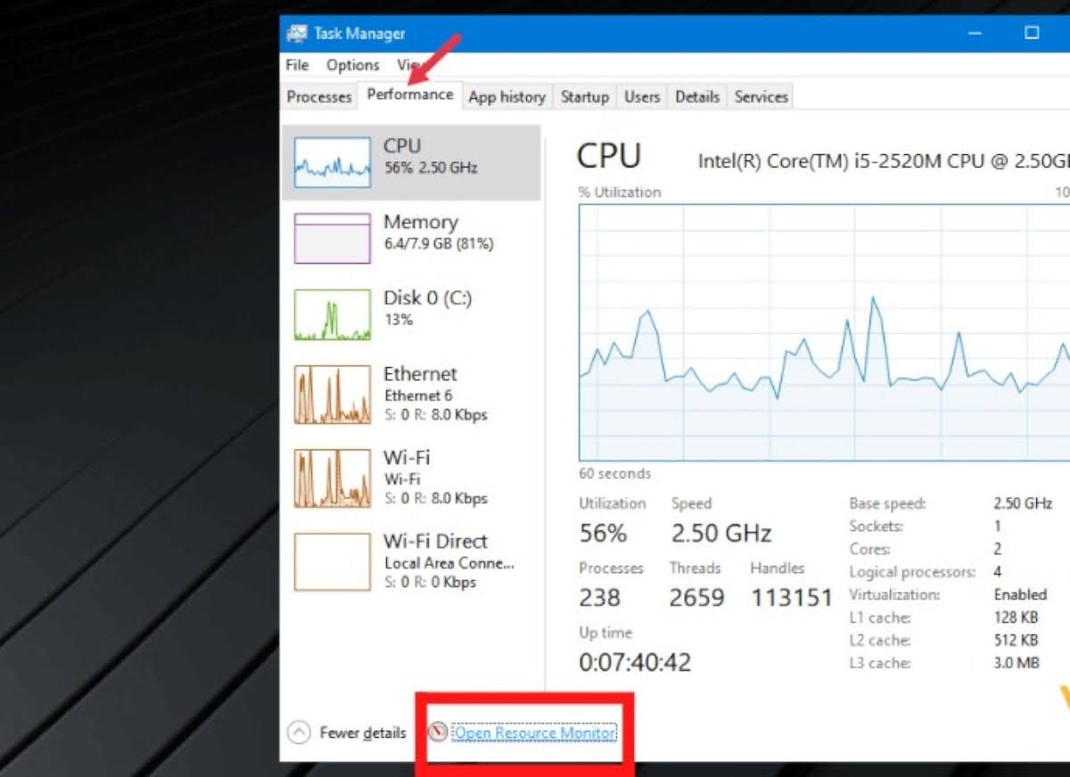The image size is (1070, 777).
Task: Click the % Utilization graph label
Action: pyautogui.click(x=620, y=192)
